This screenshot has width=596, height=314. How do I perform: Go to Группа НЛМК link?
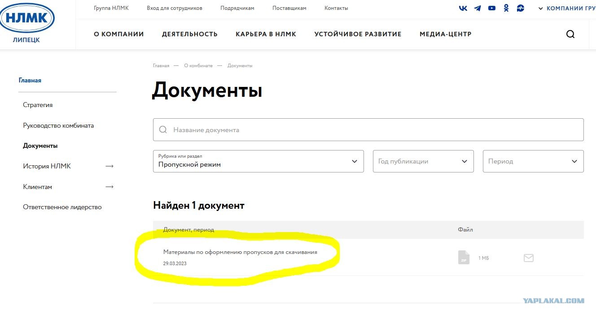pyautogui.click(x=111, y=8)
